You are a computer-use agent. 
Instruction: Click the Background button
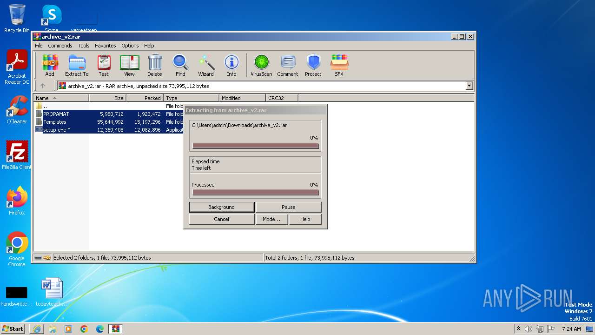[222, 207]
